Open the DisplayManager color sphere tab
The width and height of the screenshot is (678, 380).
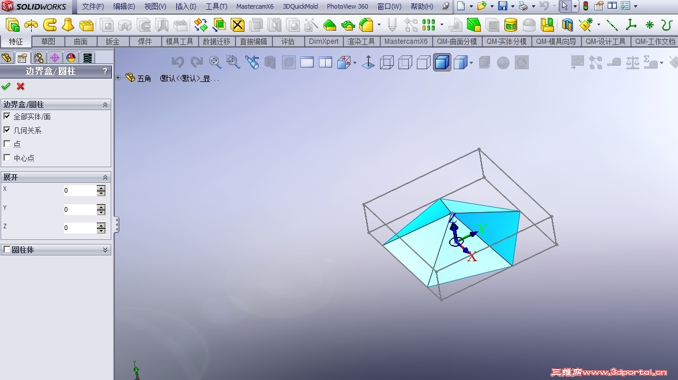click(71, 58)
